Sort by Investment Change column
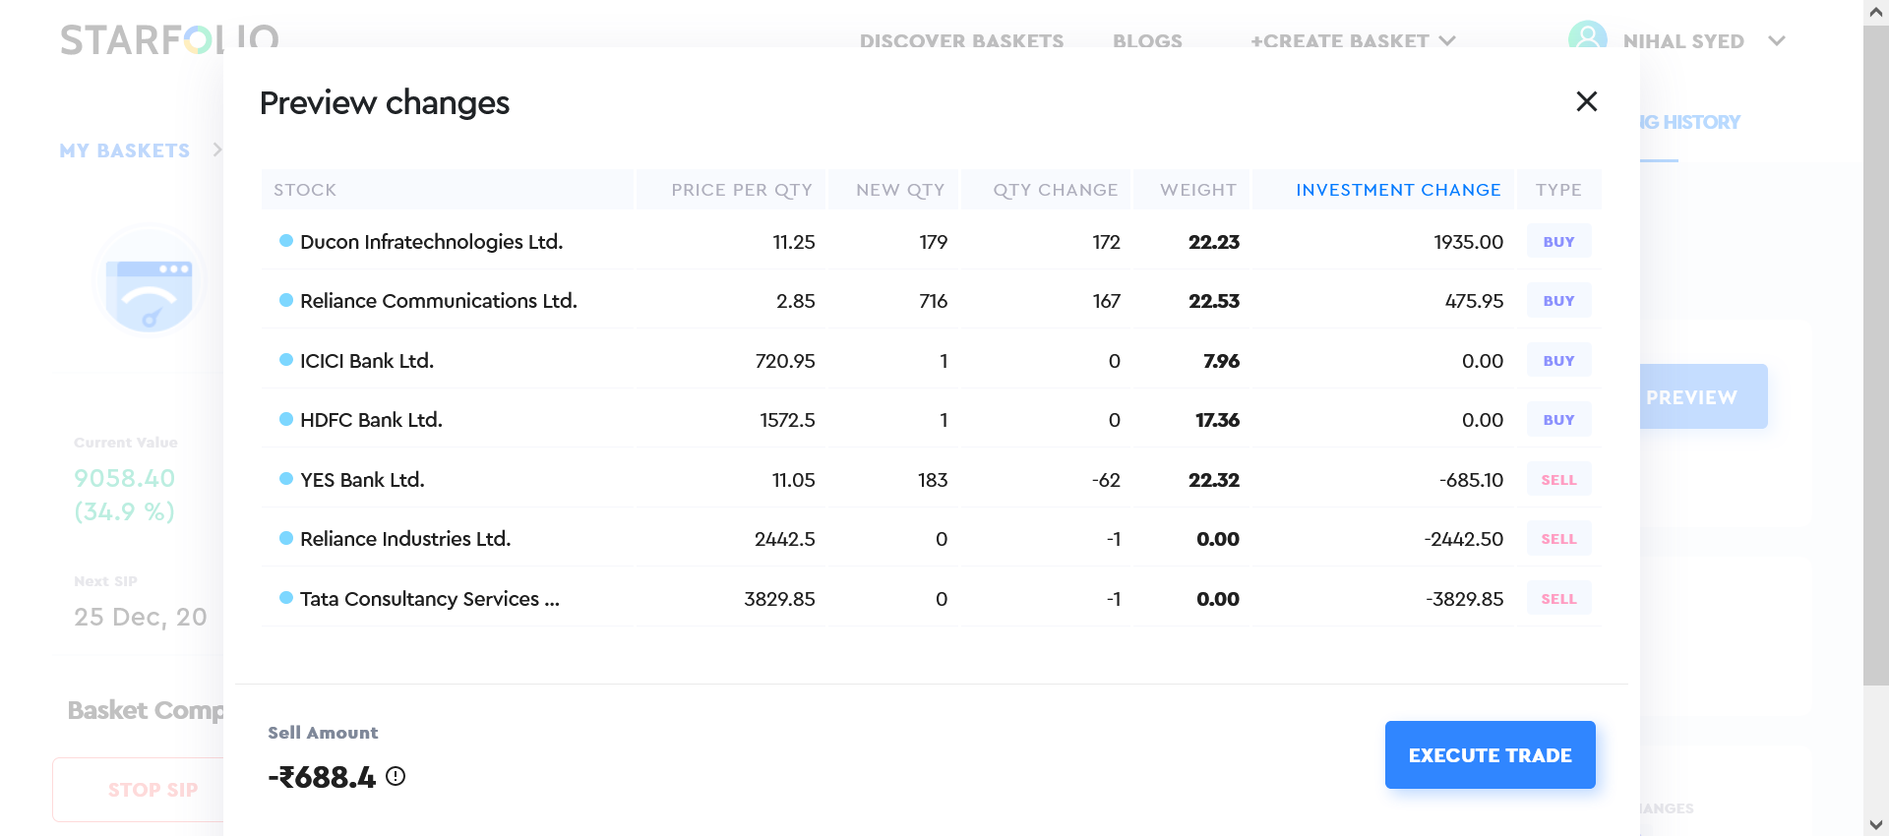 (x=1397, y=190)
